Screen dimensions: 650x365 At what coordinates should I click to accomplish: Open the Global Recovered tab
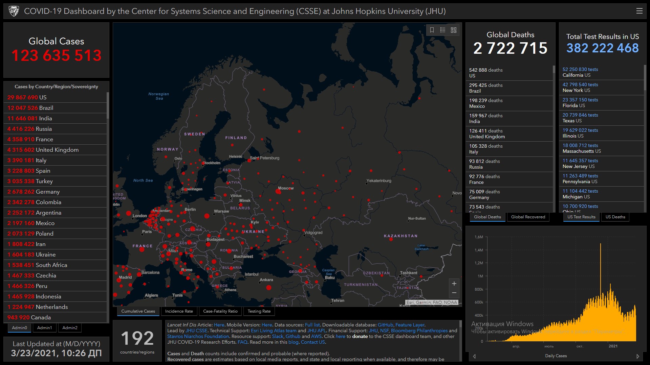528,217
